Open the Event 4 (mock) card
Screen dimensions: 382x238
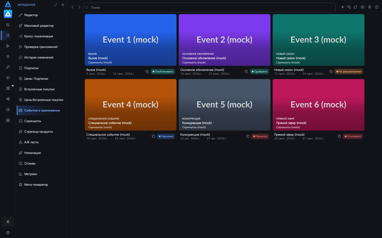click(131, 105)
